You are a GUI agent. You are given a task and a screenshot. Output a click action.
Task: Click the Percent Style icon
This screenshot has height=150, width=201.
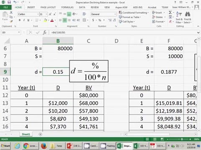click(x=100, y=20)
